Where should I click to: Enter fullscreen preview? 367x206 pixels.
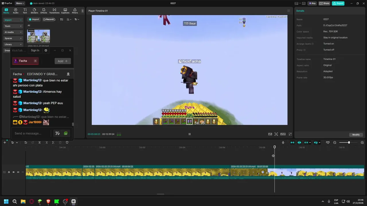290,134
